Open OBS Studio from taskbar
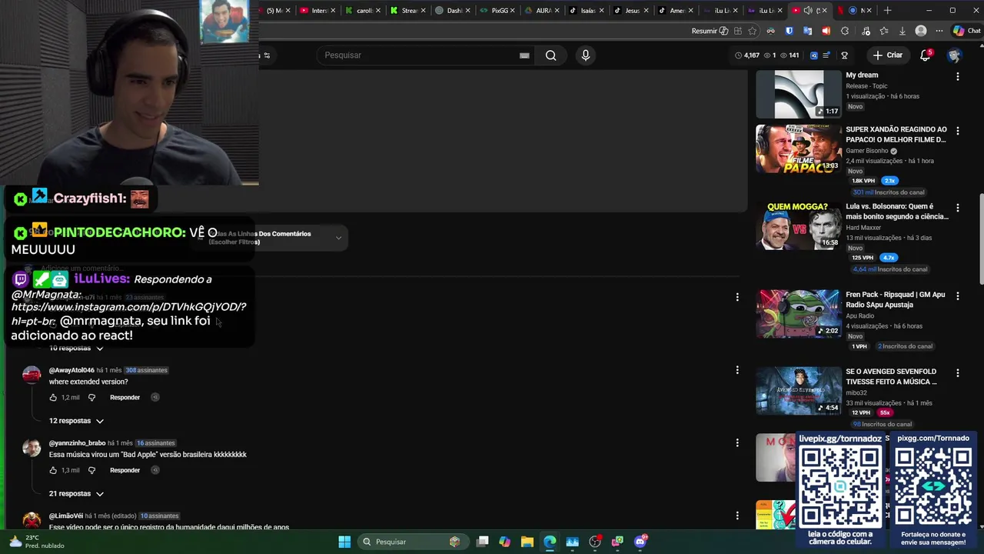 [x=595, y=542]
